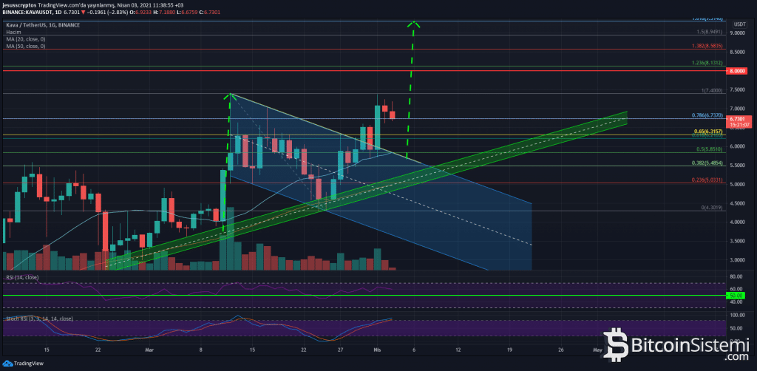Click the 4.5000 price axis value
This screenshot has height=371, width=757.
(737, 203)
